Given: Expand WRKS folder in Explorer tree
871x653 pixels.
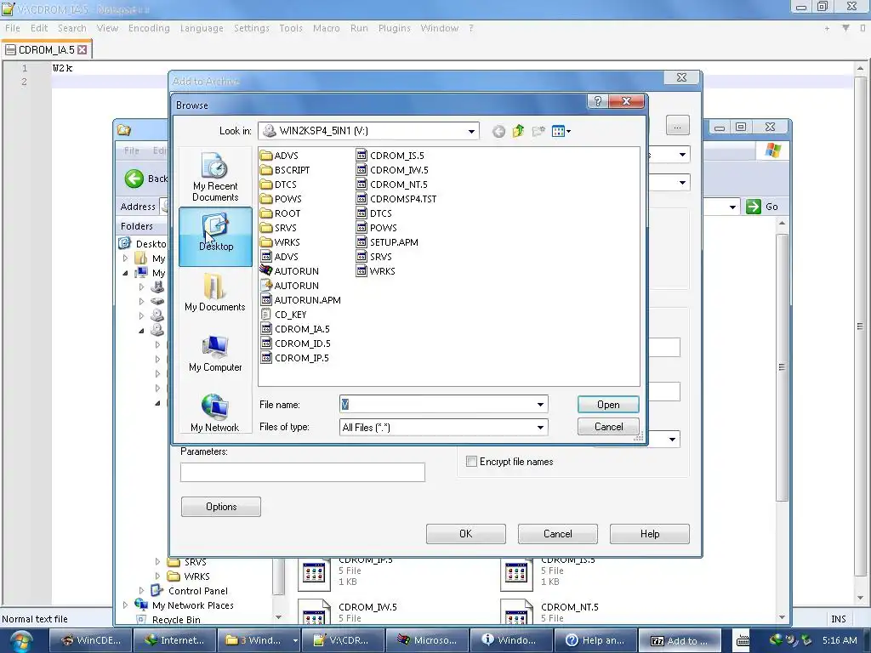Looking at the screenshot, I should pyautogui.click(x=157, y=576).
